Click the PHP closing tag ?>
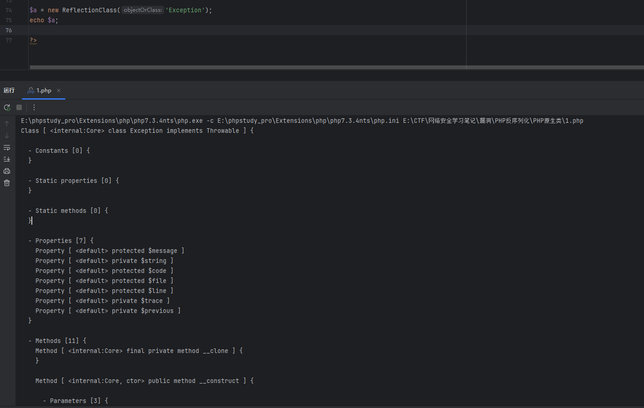 point(33,40)
